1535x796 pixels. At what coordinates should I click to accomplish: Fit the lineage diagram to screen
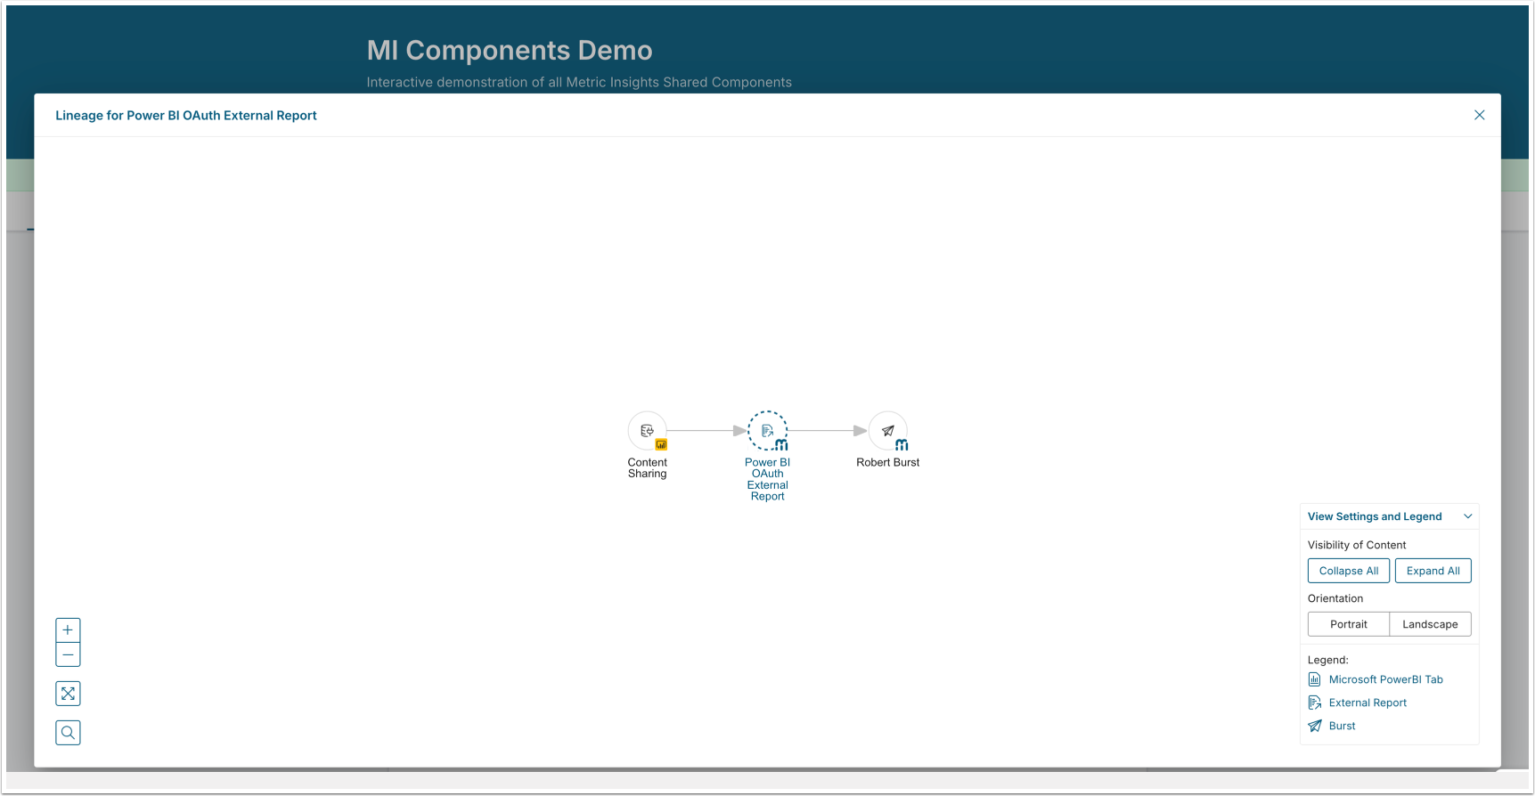68,694
